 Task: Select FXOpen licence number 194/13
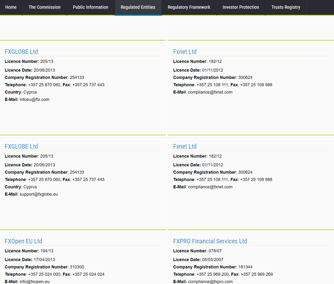point(47,251)
